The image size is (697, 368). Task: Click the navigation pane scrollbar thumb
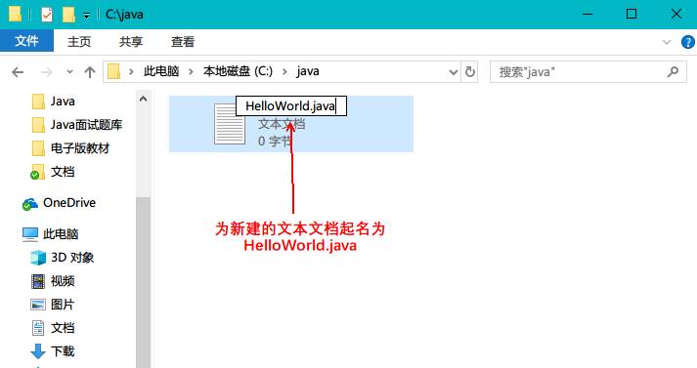click(x=143, y=282)
